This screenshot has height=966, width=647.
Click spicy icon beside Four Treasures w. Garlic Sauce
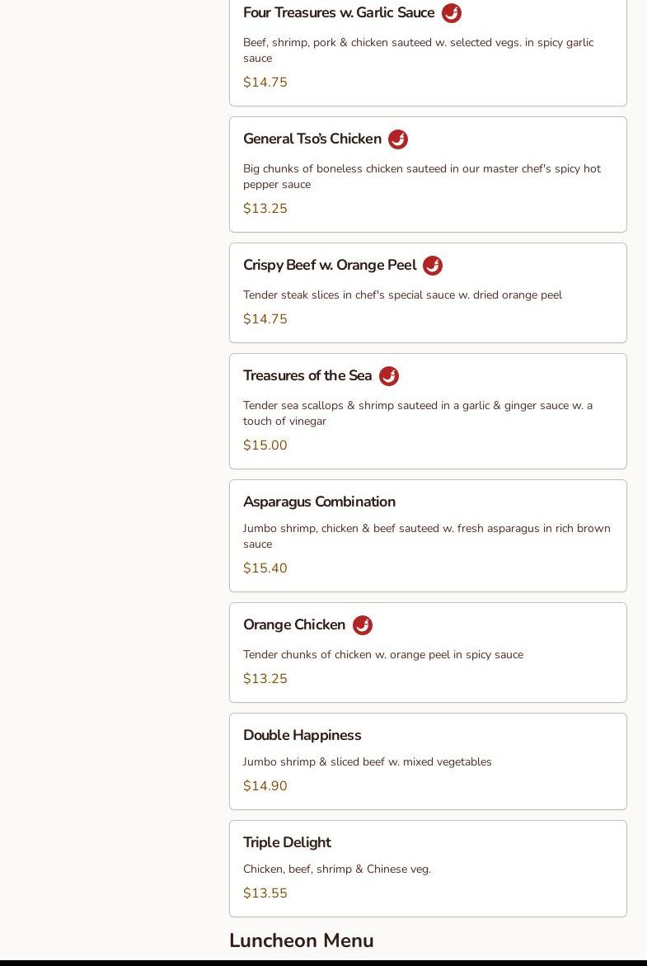(x=451, y=13)
